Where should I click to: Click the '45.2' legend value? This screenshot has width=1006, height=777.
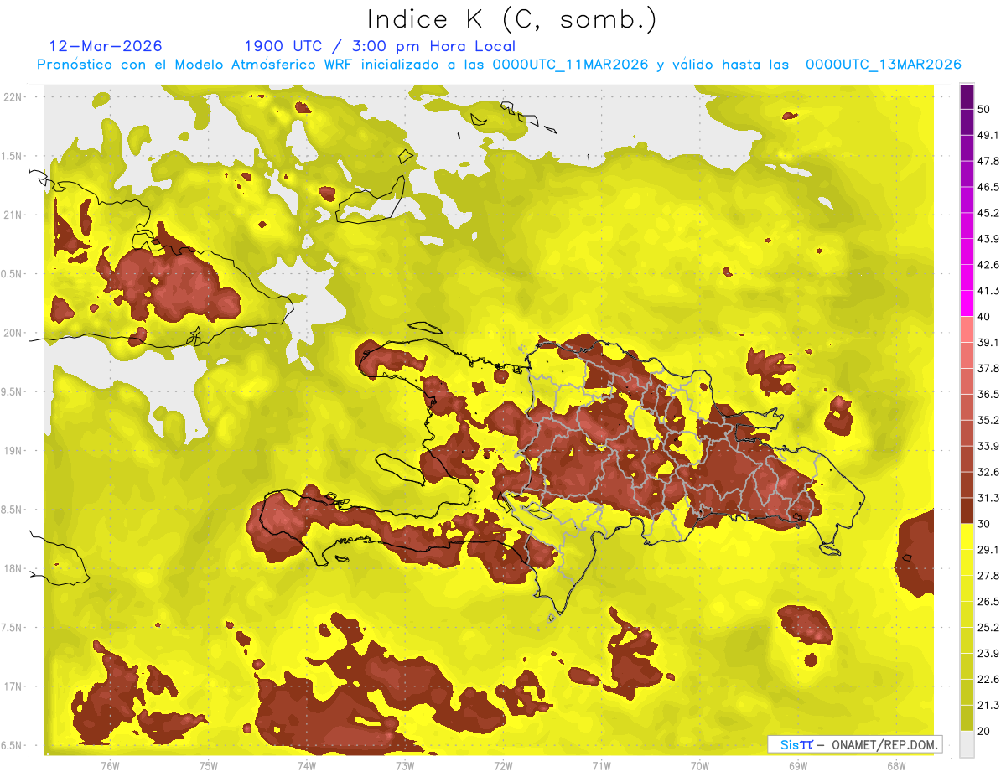coord(988,213)
